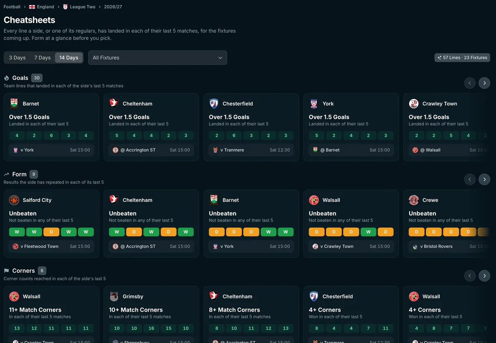Click '10+ Match Corners' title on Grimsby card

[136, 310]
